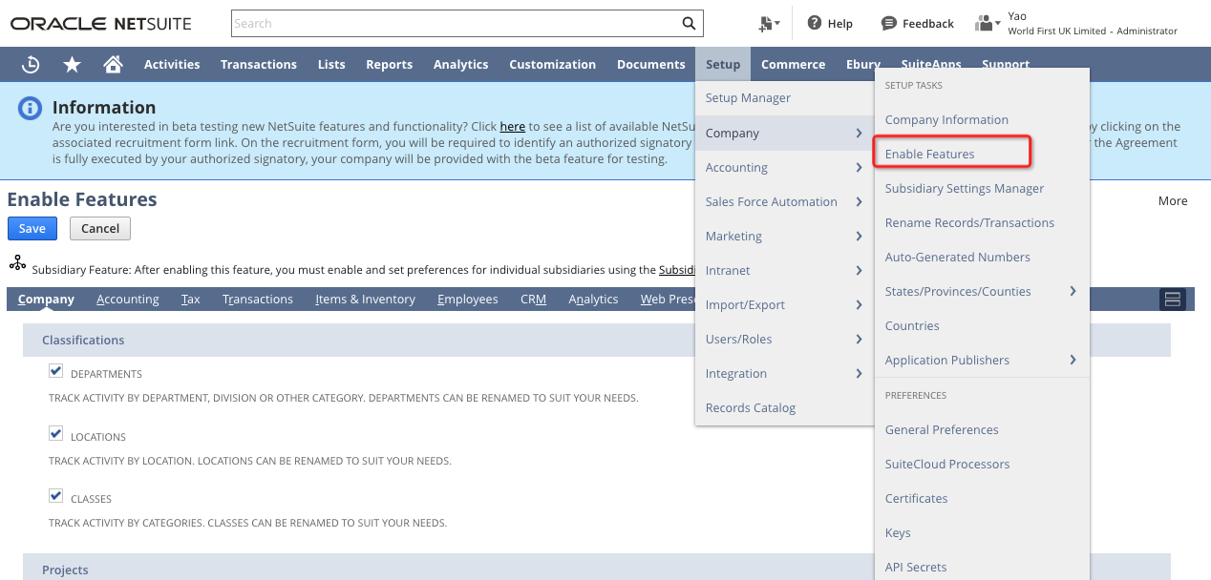The width and height of the screenshot is (1211, 580).
Task: Toggle the subtab layout icon
Action: click(x=1172, y=300)
